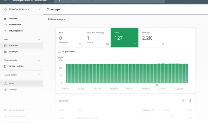Screen dimensions: 208x123
Task: Click the Settings gear icon
Action: [x=5, y=90]
